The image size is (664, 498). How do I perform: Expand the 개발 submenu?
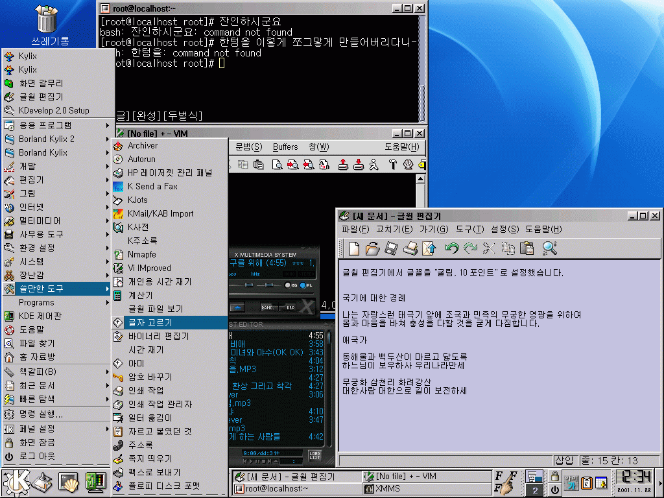coord(58,167)
